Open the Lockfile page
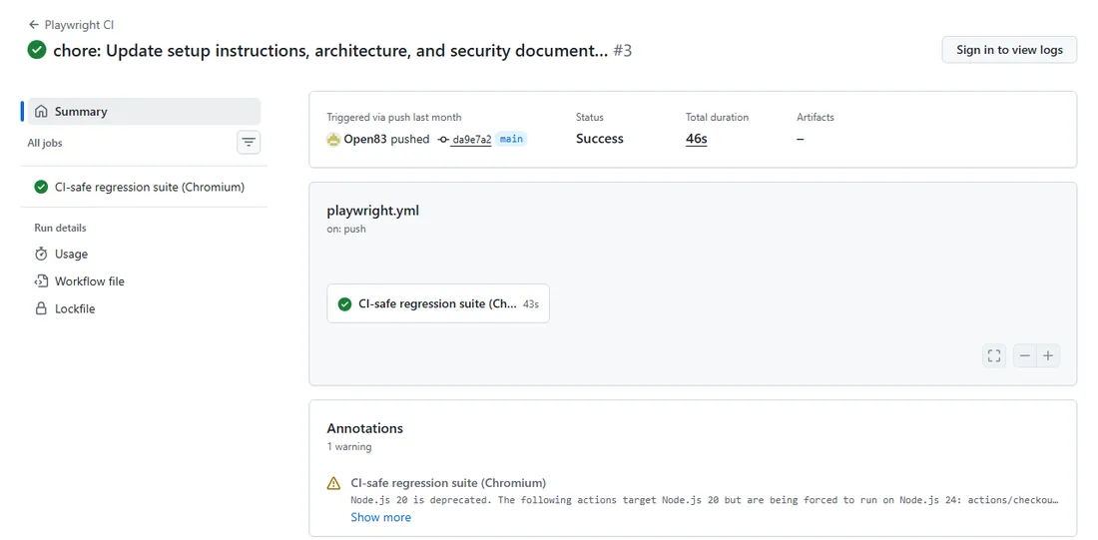1098x540 pixels. [x=65, y=308]
